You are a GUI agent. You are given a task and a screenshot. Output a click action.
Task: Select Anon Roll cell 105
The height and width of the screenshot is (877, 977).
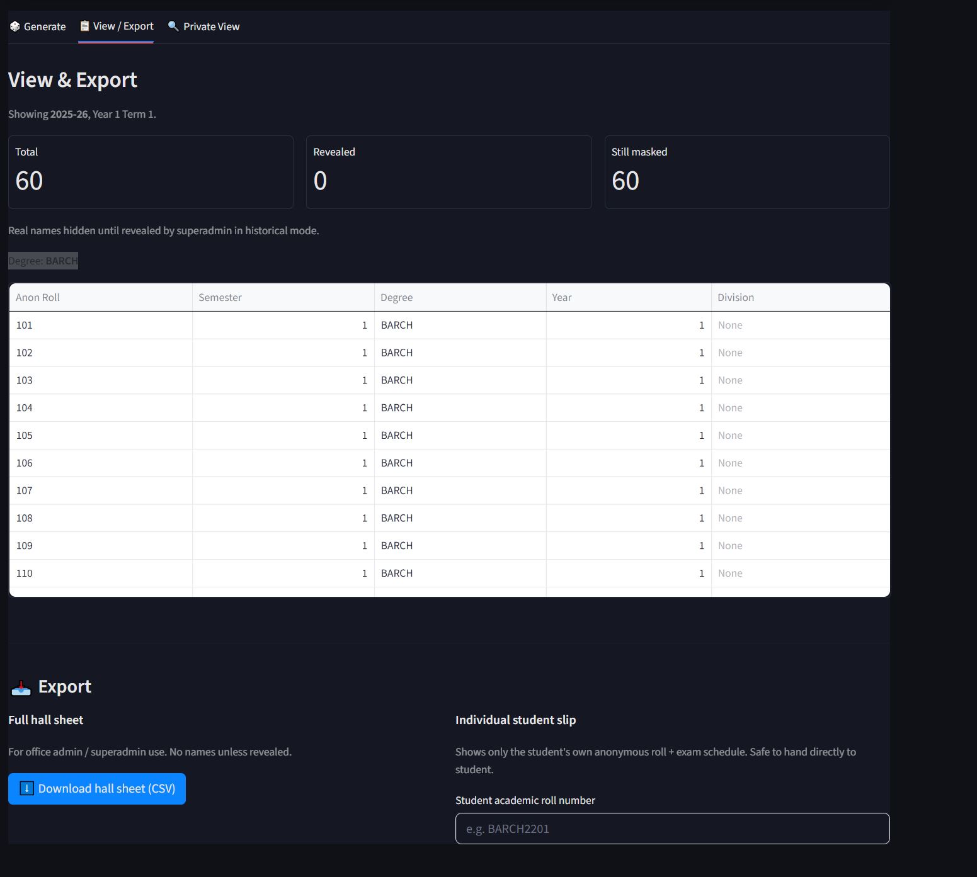click(101, 436)
